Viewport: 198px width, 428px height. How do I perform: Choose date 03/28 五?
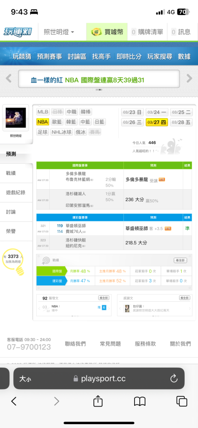[181, 122]
